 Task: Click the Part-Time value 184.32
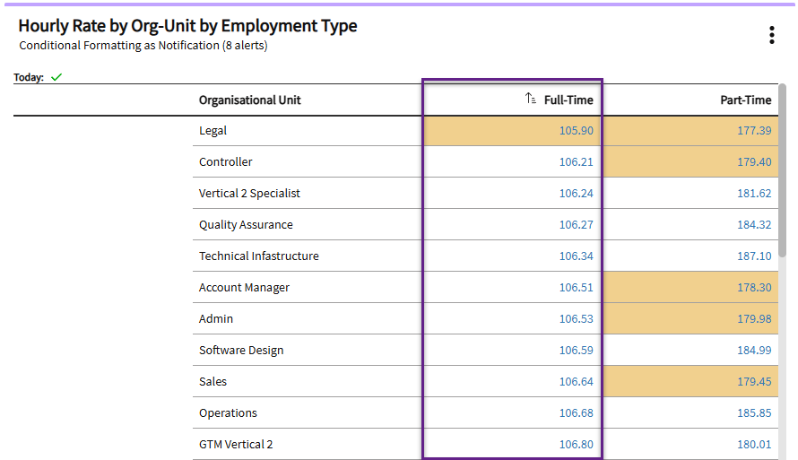pos(754,225)
